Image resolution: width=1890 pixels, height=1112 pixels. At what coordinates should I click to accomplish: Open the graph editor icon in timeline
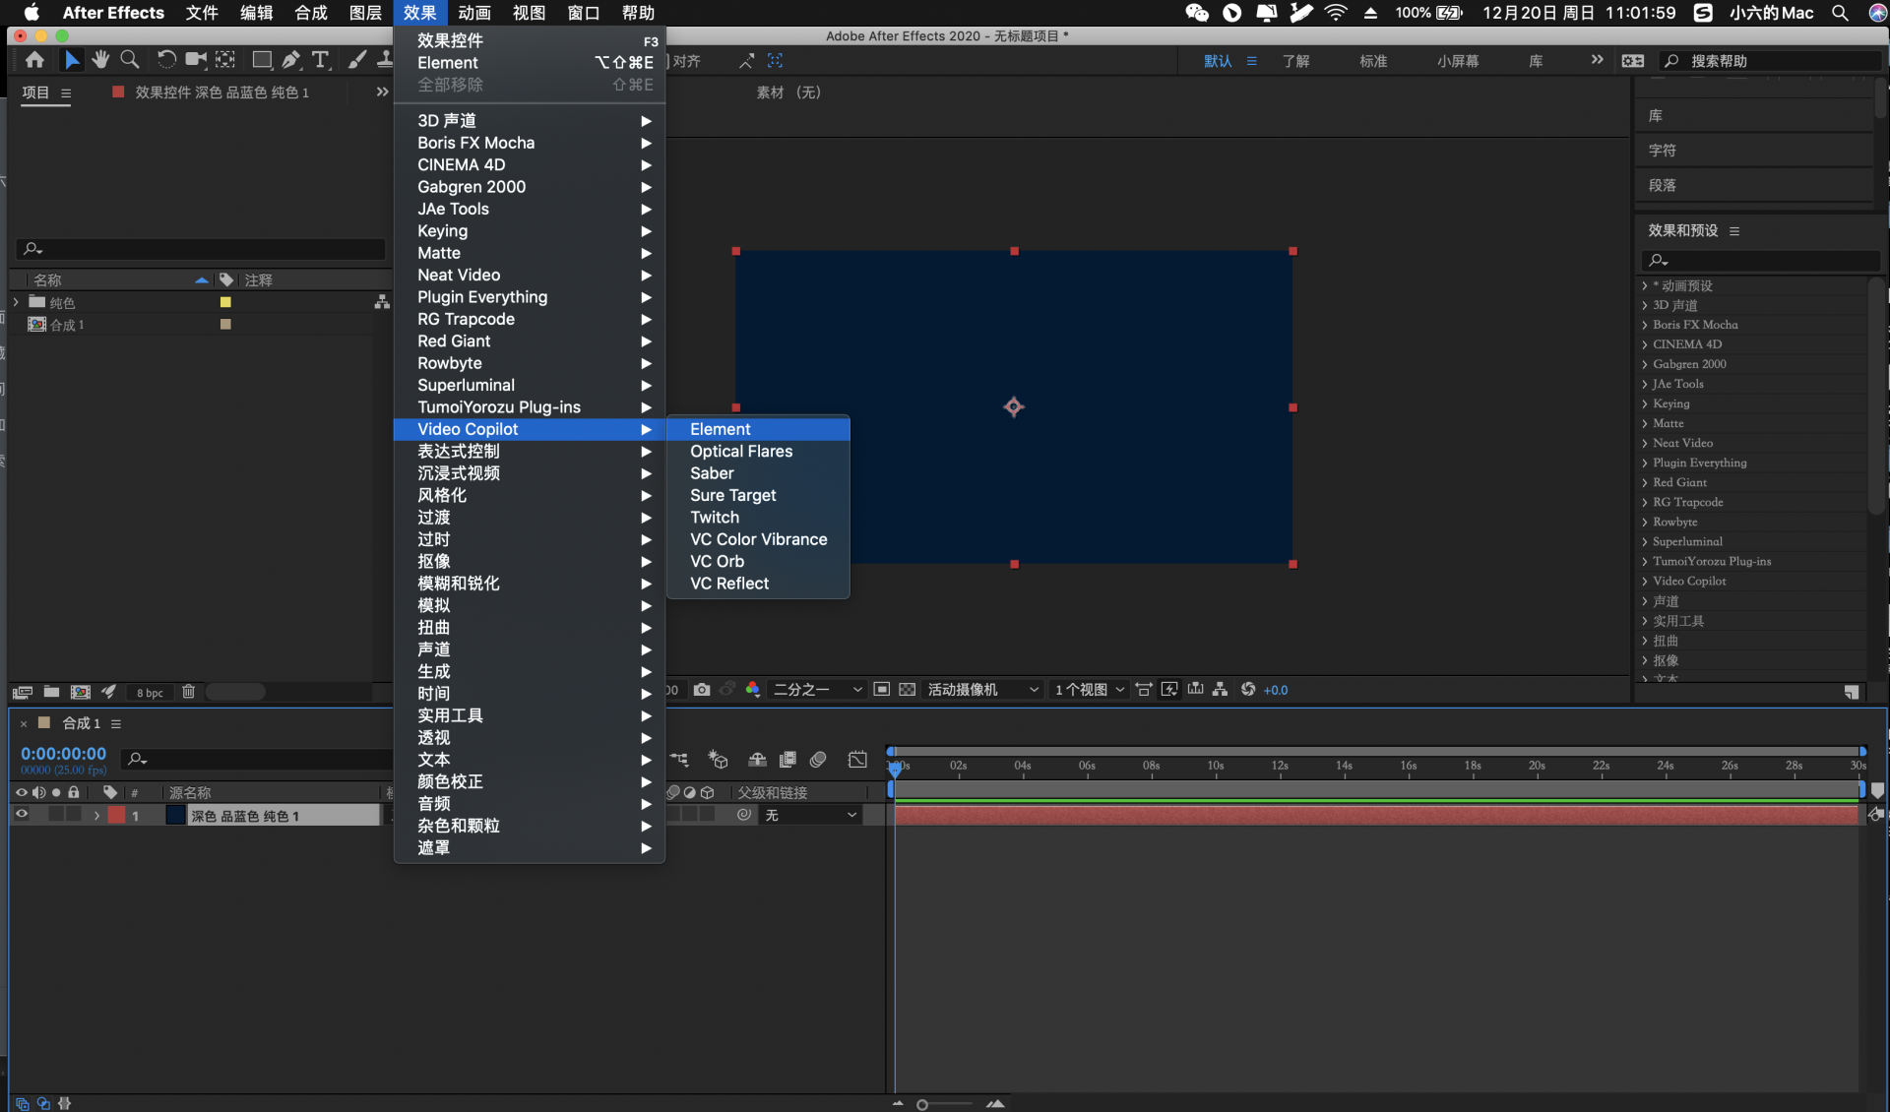857,760
